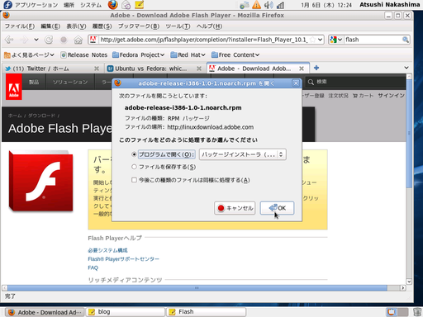This screenshot has height=317, width=423.
Task: Open the ヘルプ(H) menu
Action: [209, 26]
